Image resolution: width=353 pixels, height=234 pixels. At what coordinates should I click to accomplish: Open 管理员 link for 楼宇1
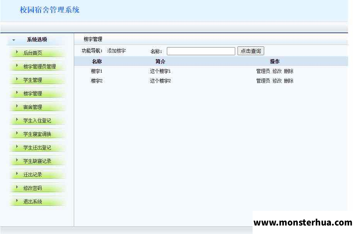263,71
